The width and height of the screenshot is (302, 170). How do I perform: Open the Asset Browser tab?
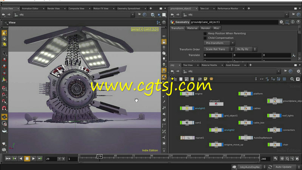point(233,65)
